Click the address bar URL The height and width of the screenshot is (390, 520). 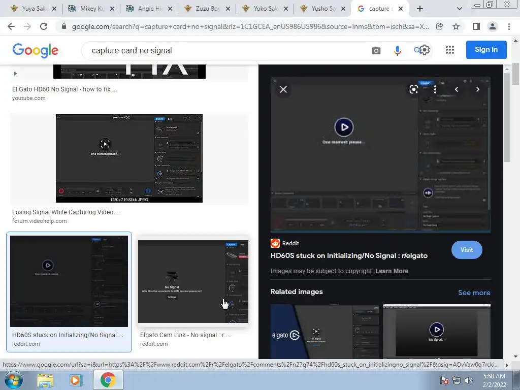point(250,26)
